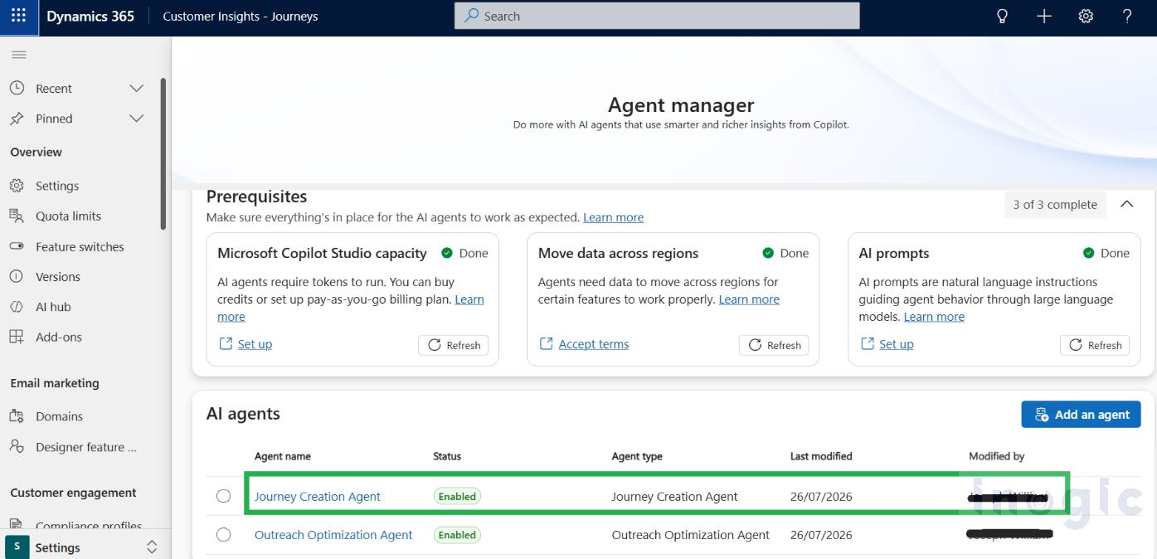Click the Agent type column header
1157x559 pixels.
tap(637, 456)
